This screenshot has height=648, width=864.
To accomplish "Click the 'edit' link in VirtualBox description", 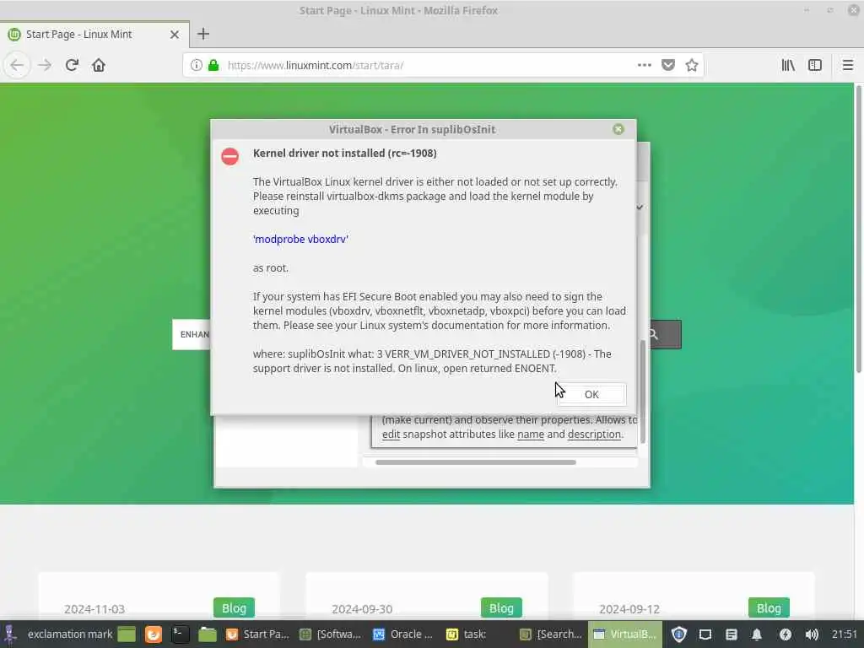I will tap(391, 435).
